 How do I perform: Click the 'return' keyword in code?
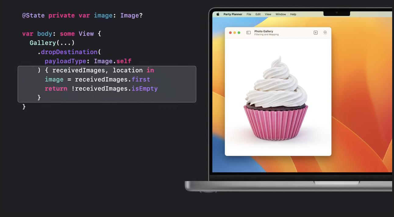click(x=56, y=89)
